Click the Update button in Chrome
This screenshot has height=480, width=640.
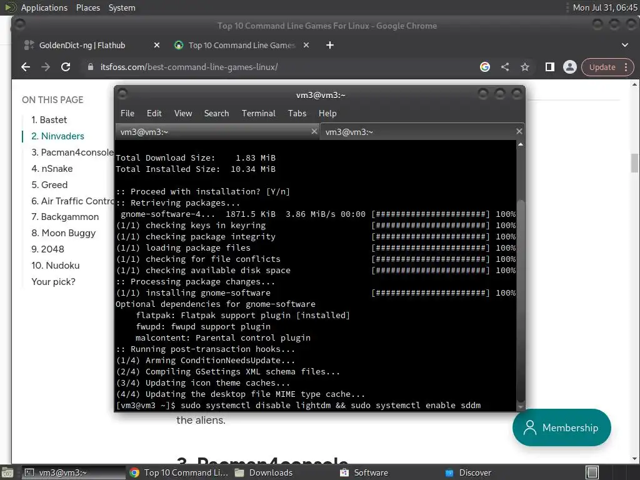click(x=602, y=67)
